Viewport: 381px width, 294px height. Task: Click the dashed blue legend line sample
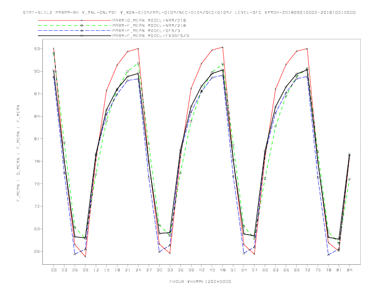tap(75, 31)
